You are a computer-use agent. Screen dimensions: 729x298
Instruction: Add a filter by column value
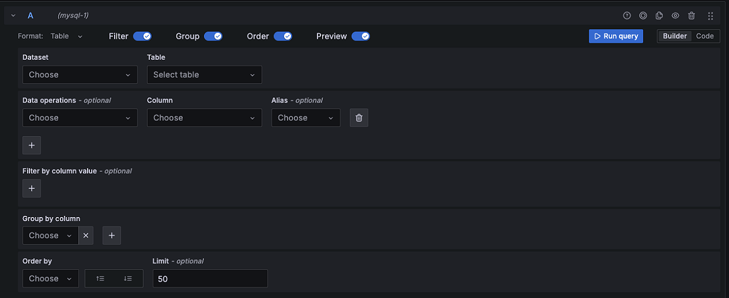pyautogui.click(x=32, y=188)
